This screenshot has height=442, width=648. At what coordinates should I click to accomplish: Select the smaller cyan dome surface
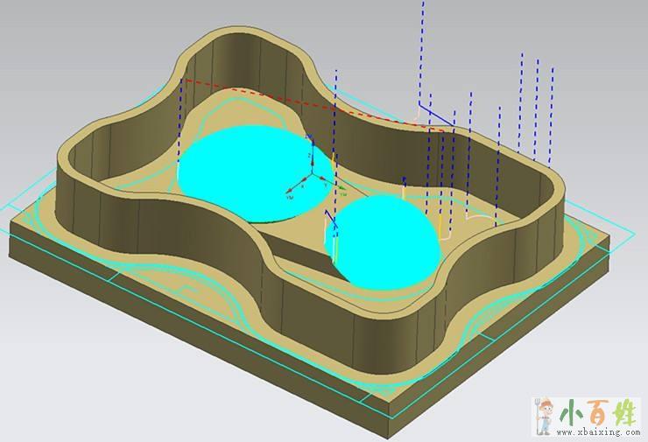(x=385, y=241)
